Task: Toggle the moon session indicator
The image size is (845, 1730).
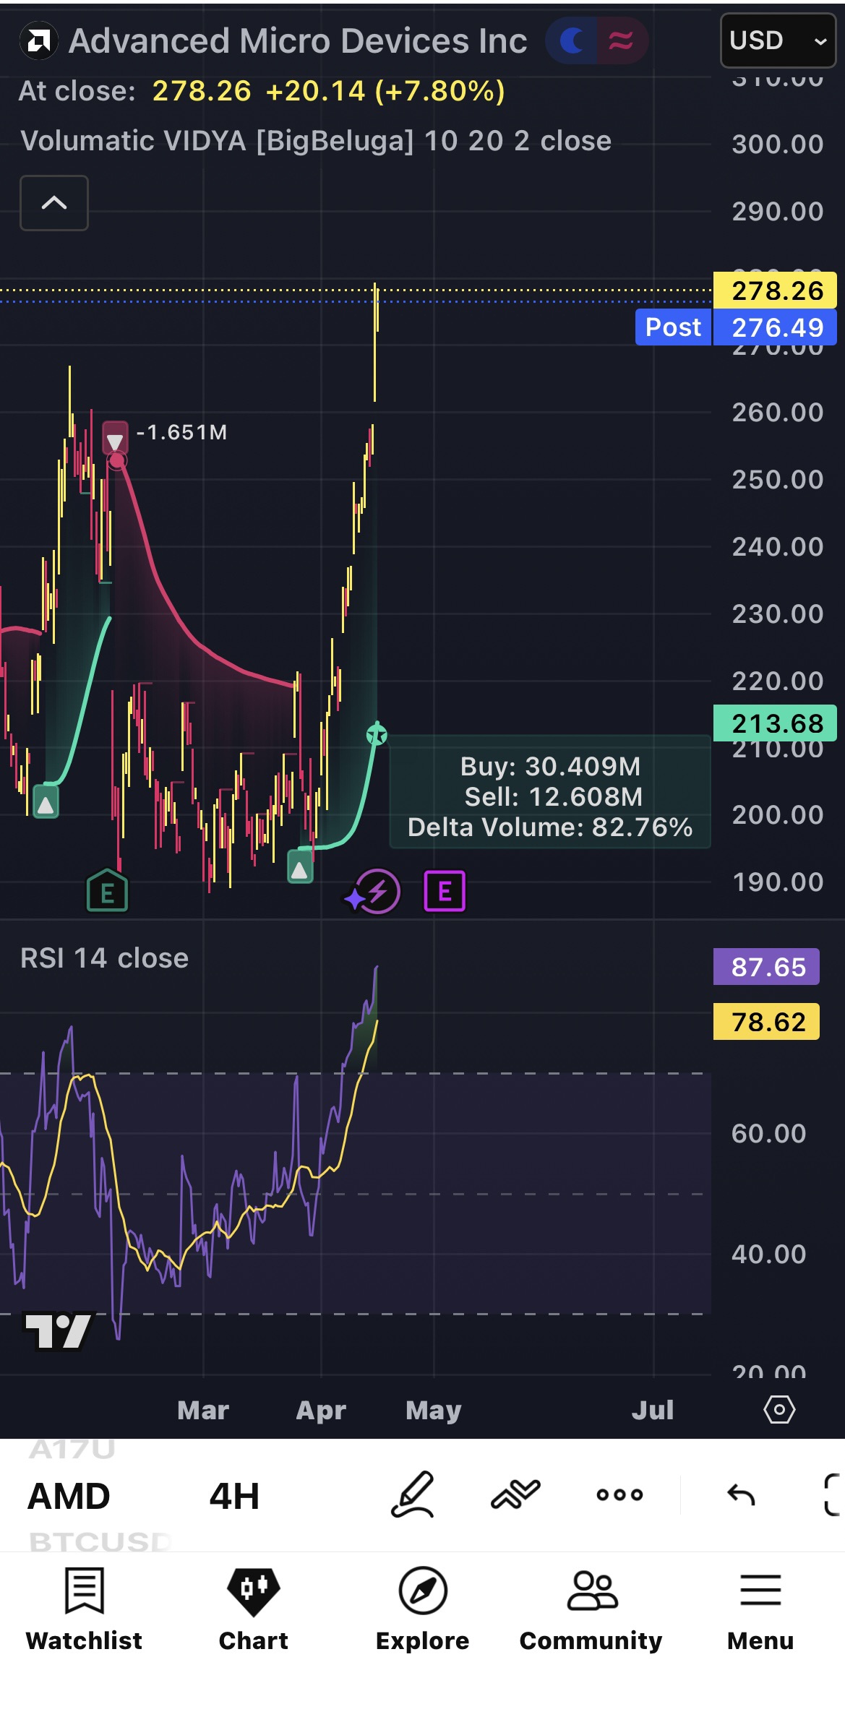Action: coord(571,40)
